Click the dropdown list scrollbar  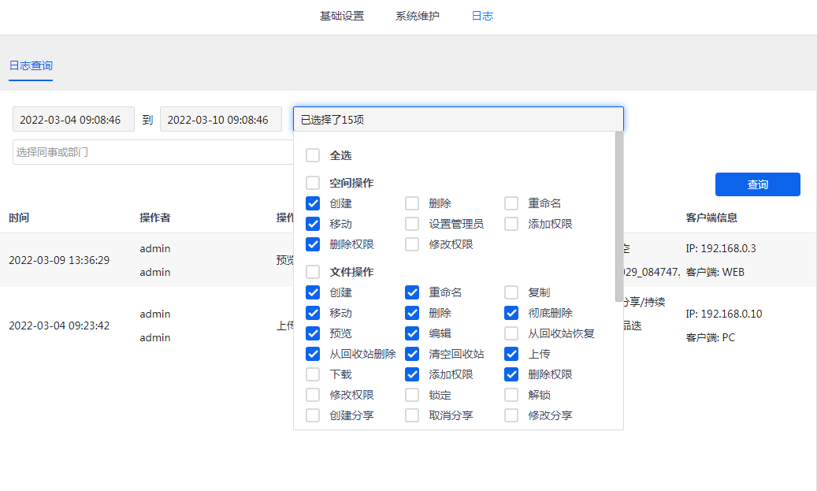[x=619, y=217]
